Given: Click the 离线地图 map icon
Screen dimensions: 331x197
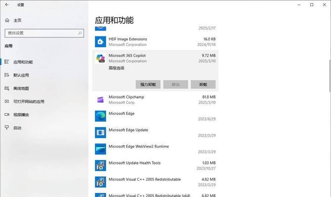Looking at the screenshot, I should pos(7,88).
